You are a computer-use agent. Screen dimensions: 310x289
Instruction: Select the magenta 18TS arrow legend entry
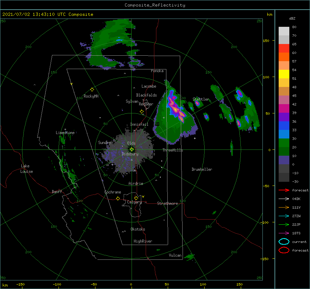(284, 233)
